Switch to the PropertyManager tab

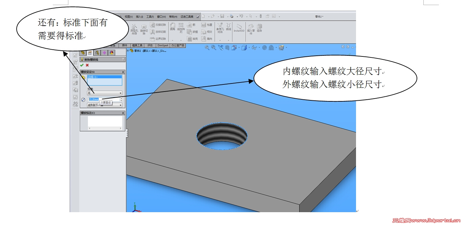[x=90, y=53]
